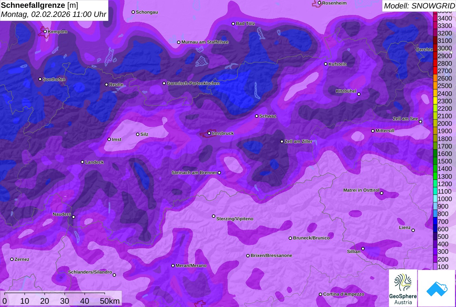Click the 700 blue legend swatch
This screenshot has height=307, width=456.
point(435,222)
